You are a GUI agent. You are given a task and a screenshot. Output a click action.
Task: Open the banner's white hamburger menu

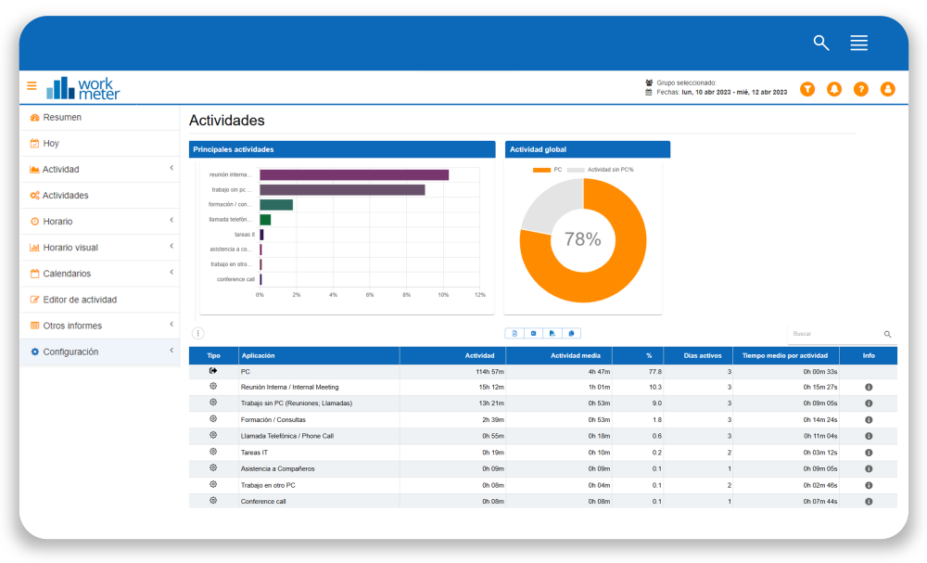858,43
